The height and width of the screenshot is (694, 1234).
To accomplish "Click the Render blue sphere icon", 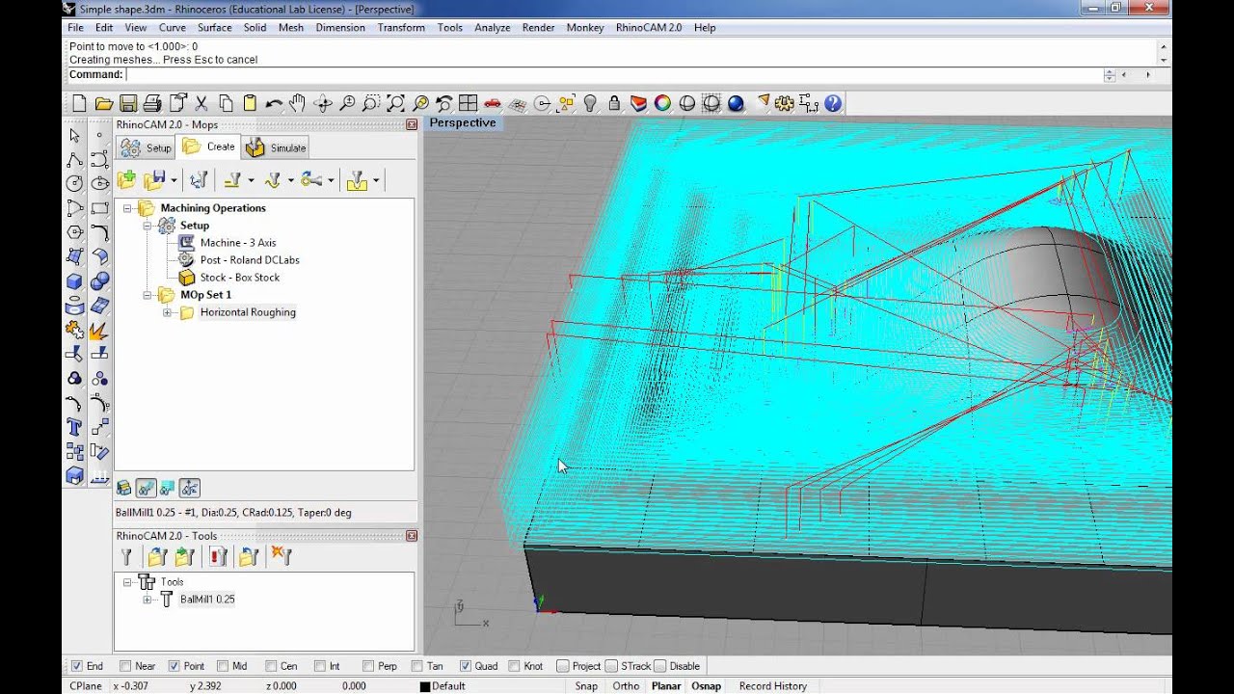I will [736, 103].
